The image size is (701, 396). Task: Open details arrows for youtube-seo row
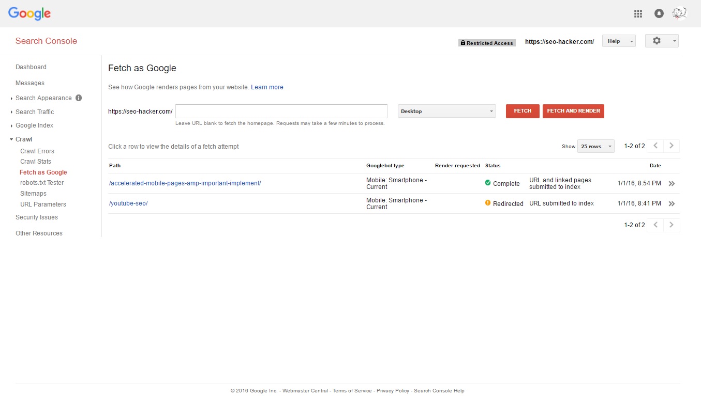point(672,204)
